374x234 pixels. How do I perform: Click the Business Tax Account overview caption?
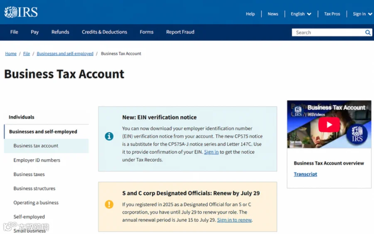[329, 163]
